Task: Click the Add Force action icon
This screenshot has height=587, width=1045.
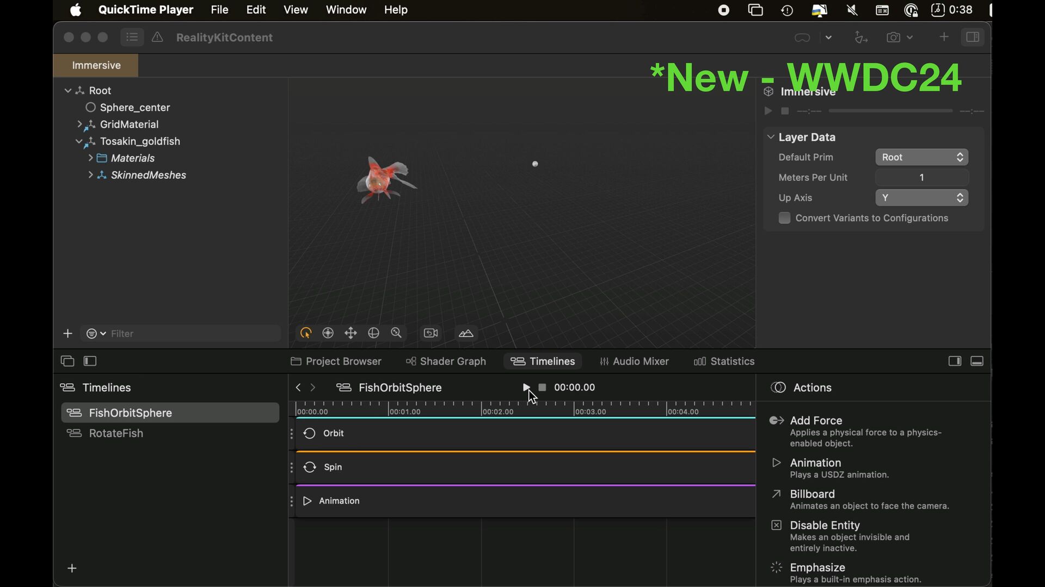Action: 777,421
